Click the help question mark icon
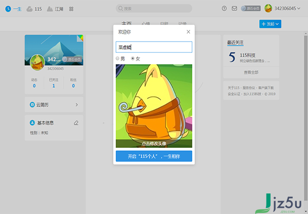Screen dimensions: 308x214 point(224,8)
